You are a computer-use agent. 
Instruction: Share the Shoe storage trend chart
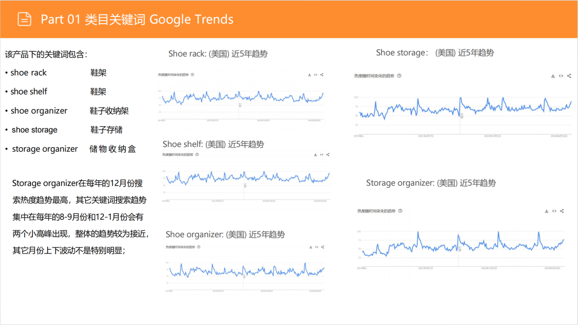pyautogui.click(x=569, y=76)
